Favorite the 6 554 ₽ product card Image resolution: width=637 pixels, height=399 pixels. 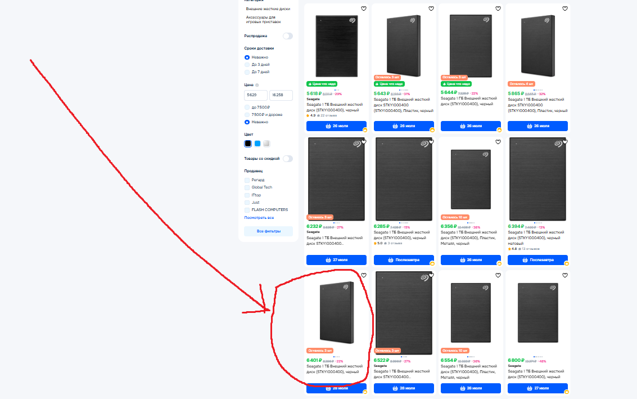[x=498, y=275]
